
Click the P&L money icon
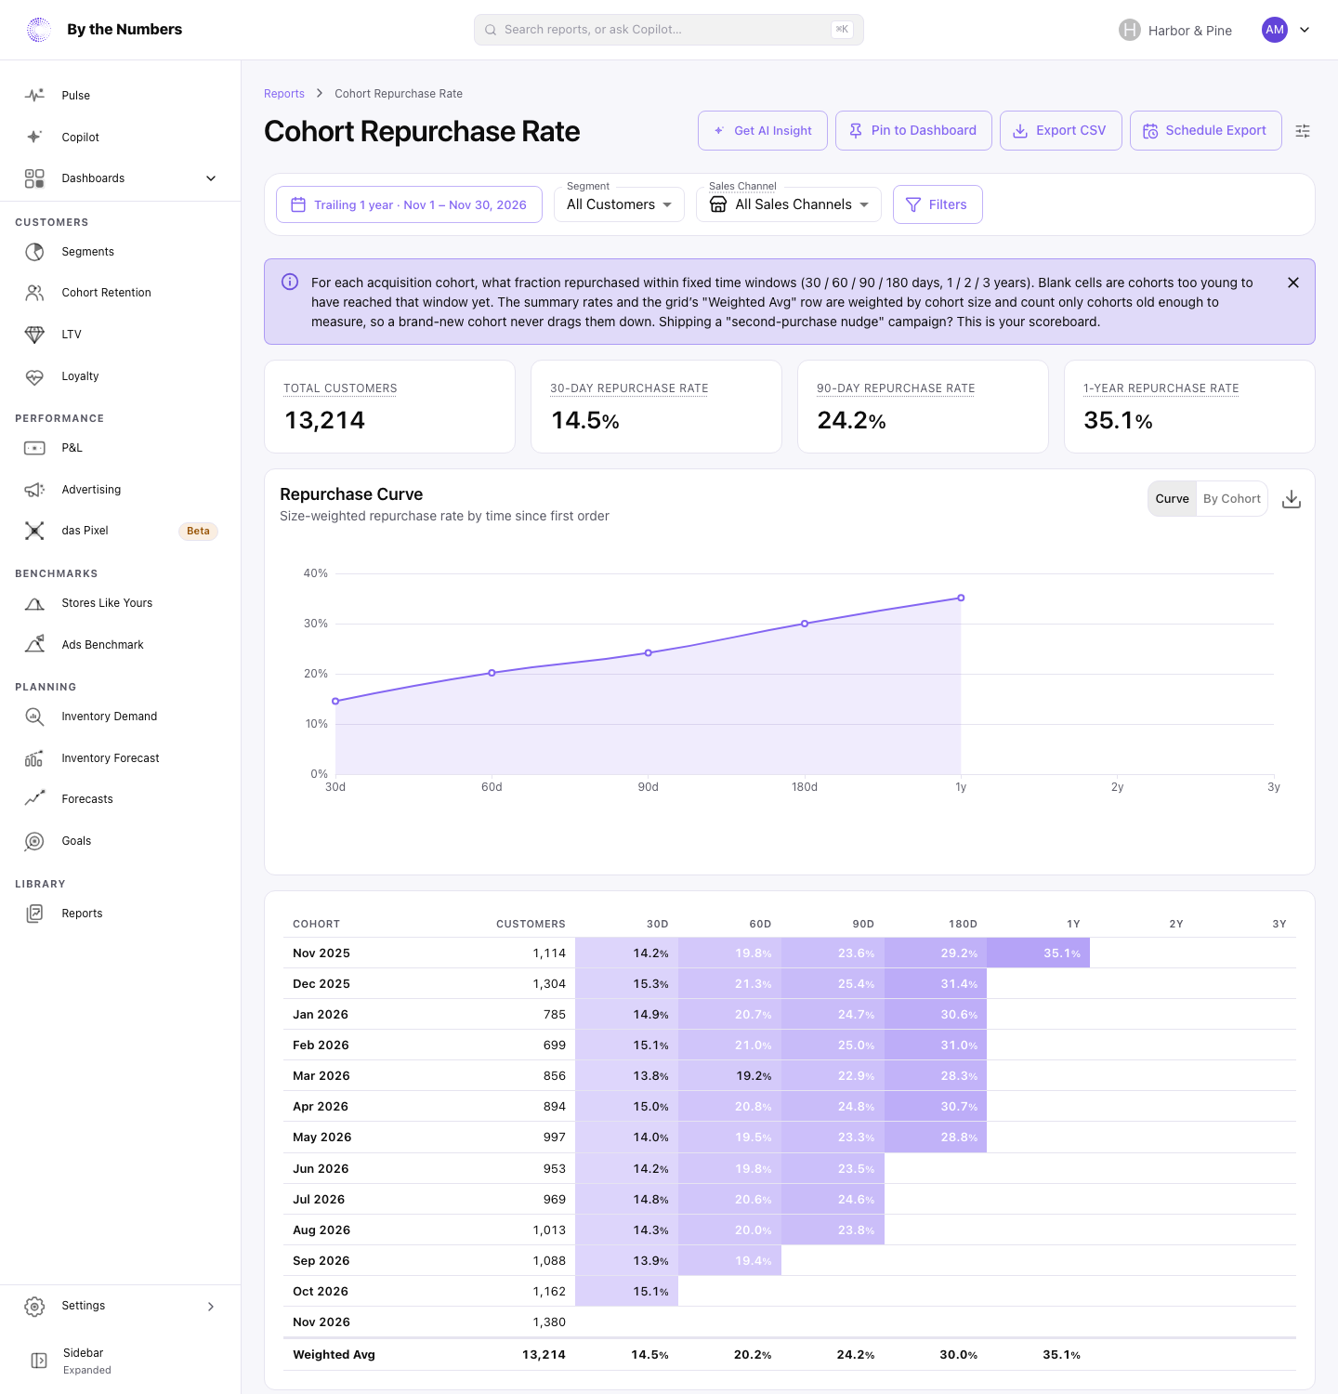tap(34, 448)
